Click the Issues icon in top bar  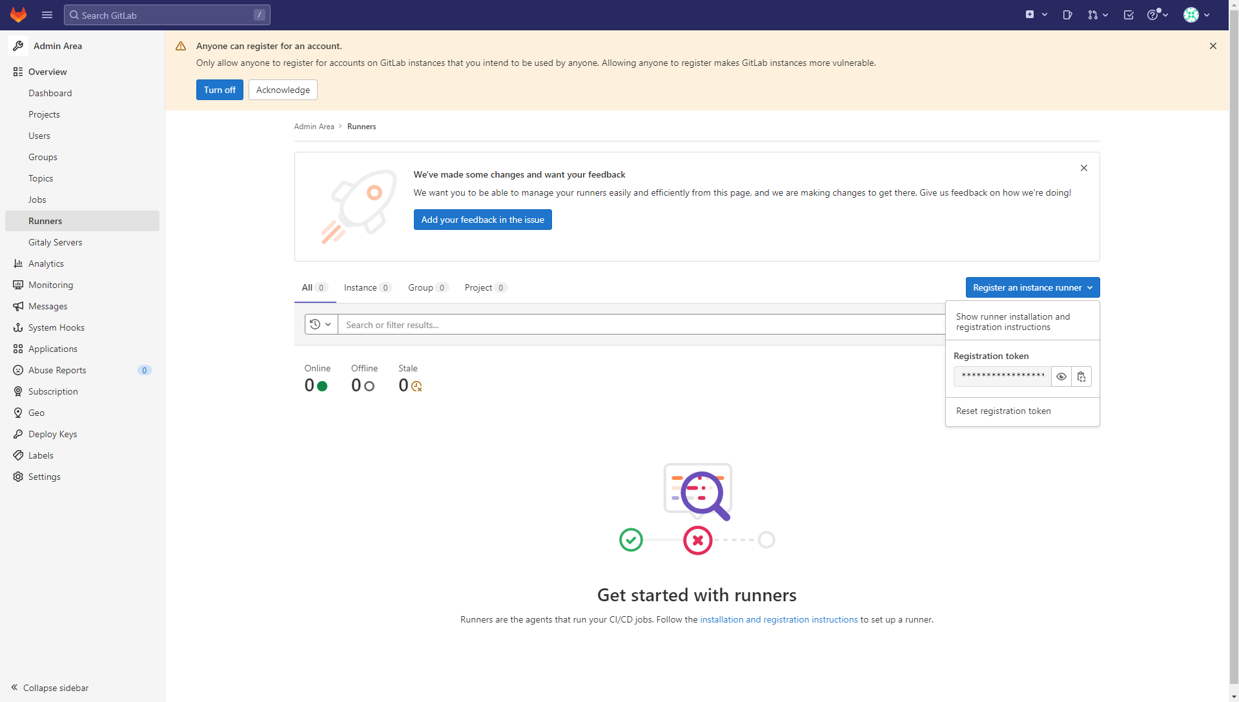click(1067, 14)
